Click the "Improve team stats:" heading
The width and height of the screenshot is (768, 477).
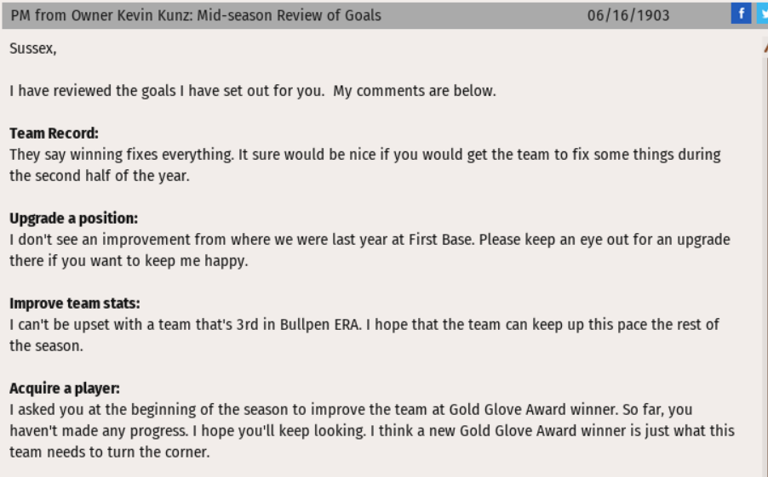click(x=60, y=304)
